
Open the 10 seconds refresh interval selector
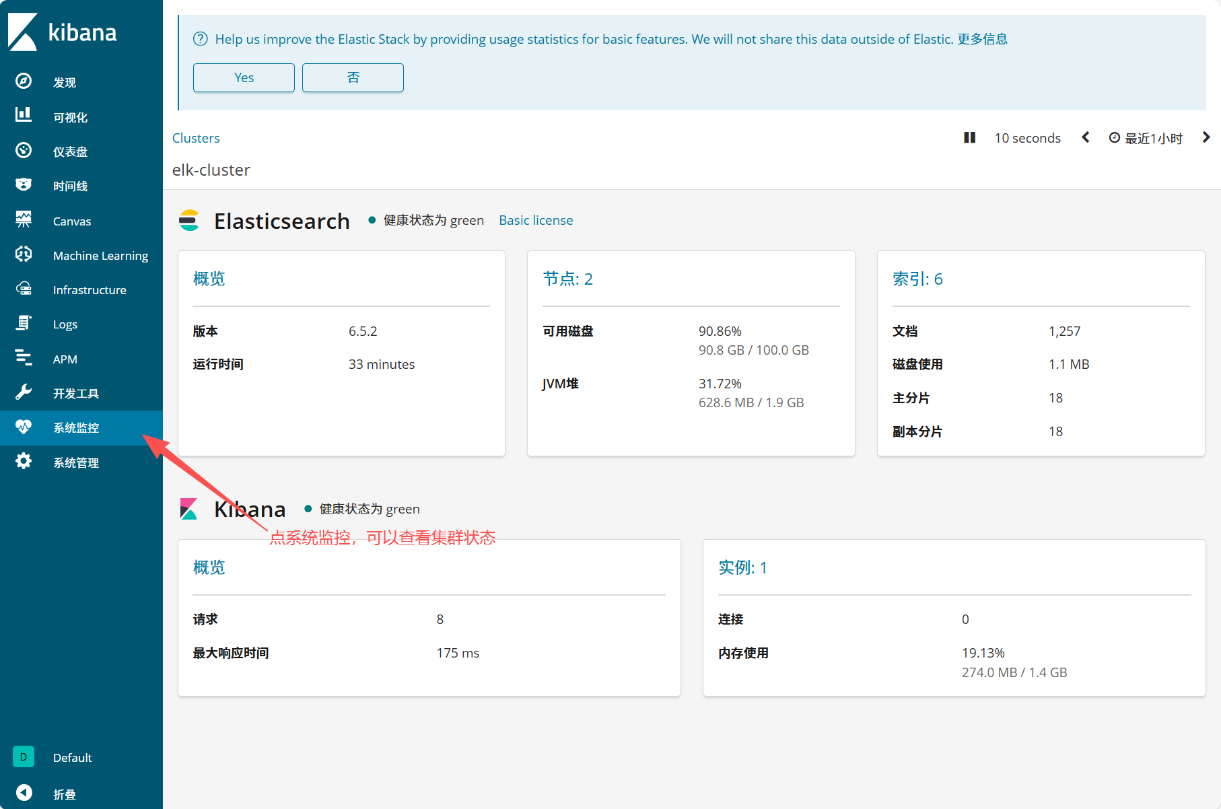pyautogui.click(x=1028, y=138)
